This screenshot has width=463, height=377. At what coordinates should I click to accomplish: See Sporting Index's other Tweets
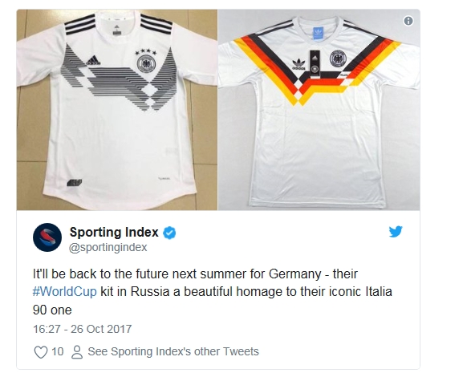(x=173, y=351)
